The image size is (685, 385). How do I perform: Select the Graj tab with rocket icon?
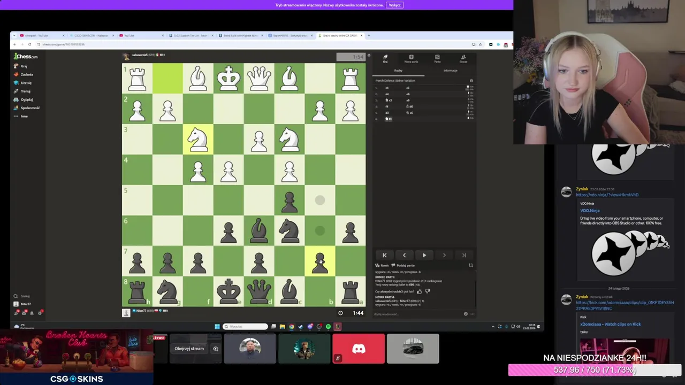[x=385, y=59]
